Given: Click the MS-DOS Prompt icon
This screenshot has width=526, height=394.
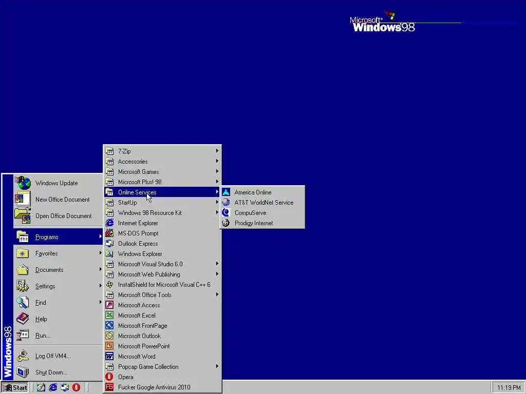Looking at the screenshot, I should pos(109,233).
